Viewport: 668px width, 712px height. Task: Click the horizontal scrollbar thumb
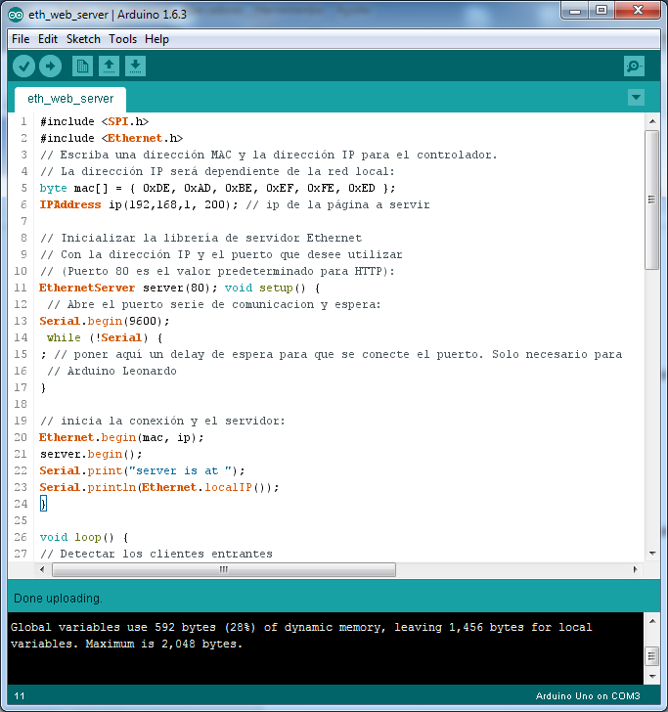[x=224, y=569]
